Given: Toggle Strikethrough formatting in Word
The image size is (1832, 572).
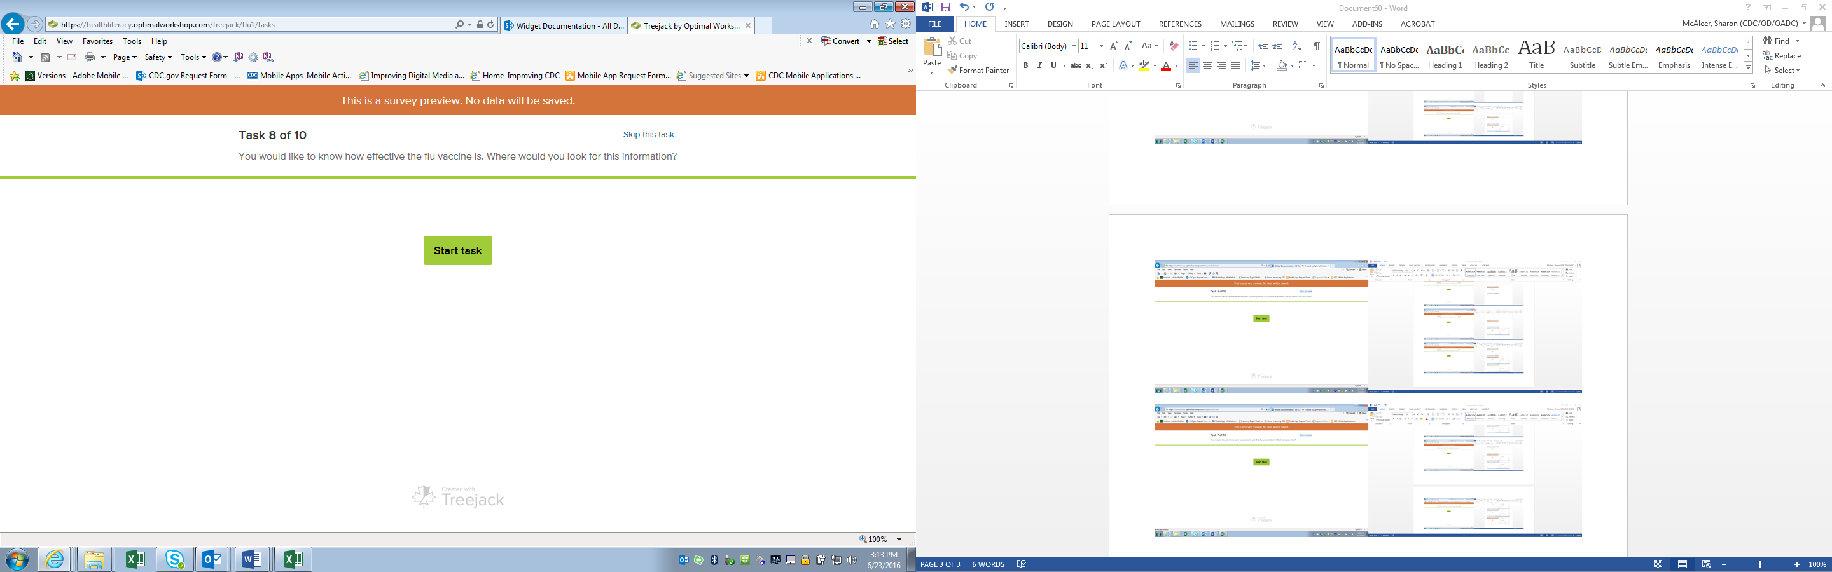Looking at the screenshot, I should click(1075, 66).
